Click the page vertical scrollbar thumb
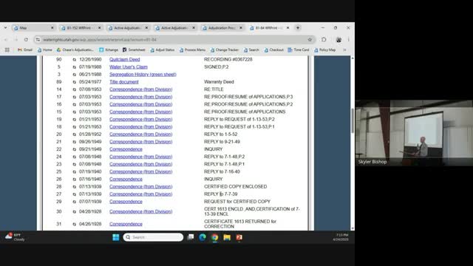Viewport: 473px width, 266px height. (x=353, y=120)
